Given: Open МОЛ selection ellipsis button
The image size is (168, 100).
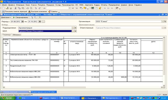Looking at the screenshot, I should pyautogui.click(x=73, y=31).
